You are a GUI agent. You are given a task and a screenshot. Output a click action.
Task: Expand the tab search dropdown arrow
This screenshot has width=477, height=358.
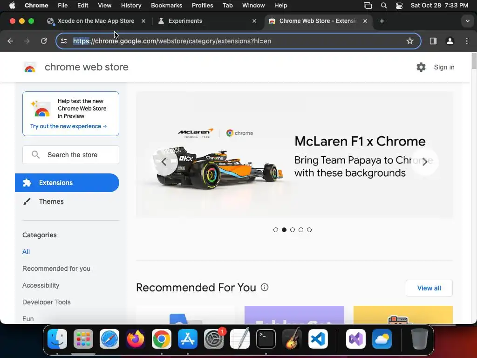(468, 21)
